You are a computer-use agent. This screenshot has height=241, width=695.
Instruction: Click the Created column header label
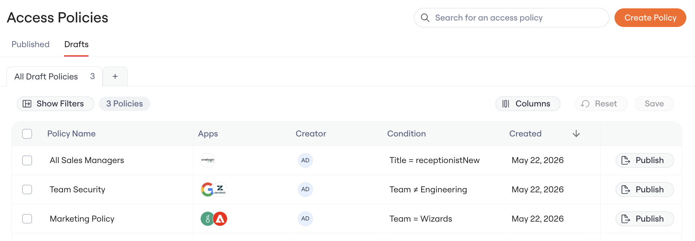point(525,134)
